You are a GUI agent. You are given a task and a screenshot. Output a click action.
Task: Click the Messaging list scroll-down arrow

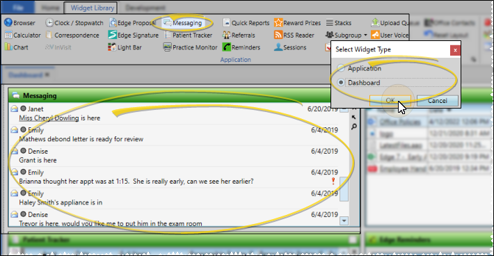click(344, 221)
